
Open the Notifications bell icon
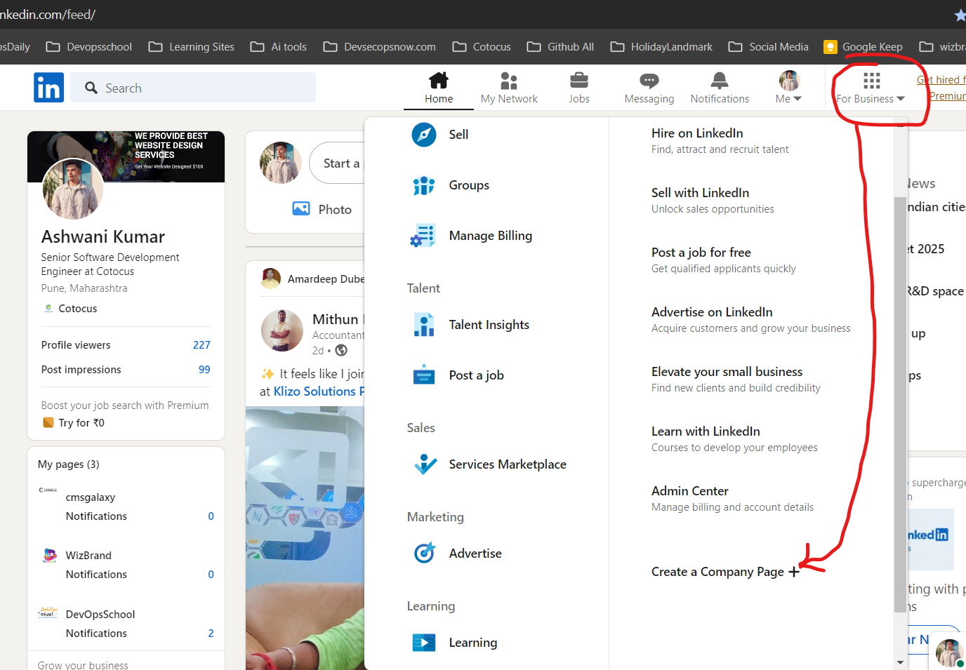[719, 84]
